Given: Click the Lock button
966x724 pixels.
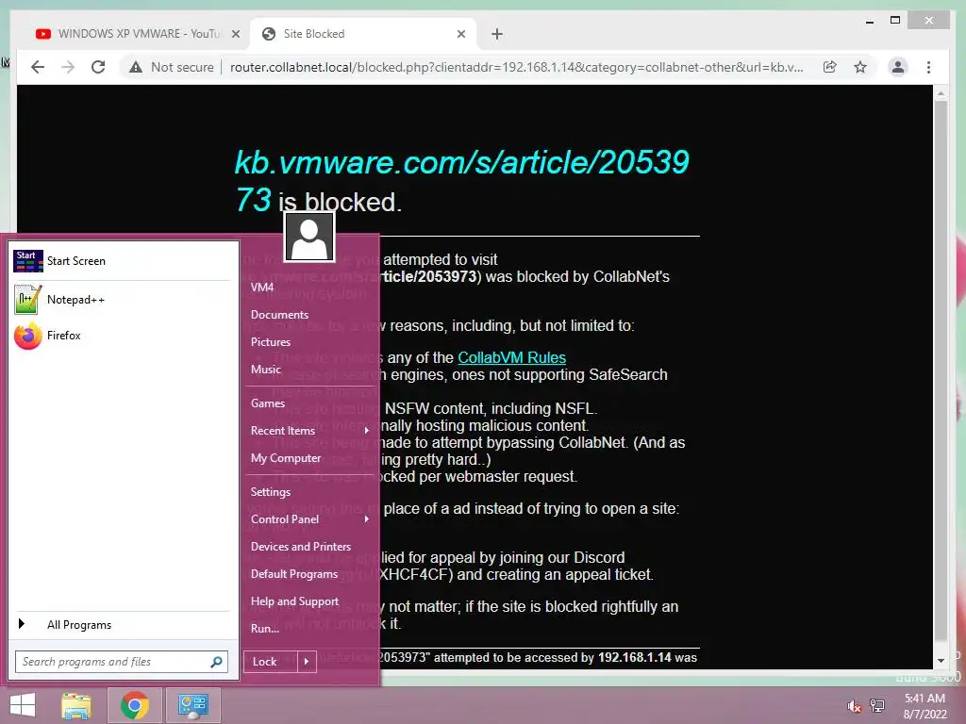Looking at the screenshot, I should point(270,662).
